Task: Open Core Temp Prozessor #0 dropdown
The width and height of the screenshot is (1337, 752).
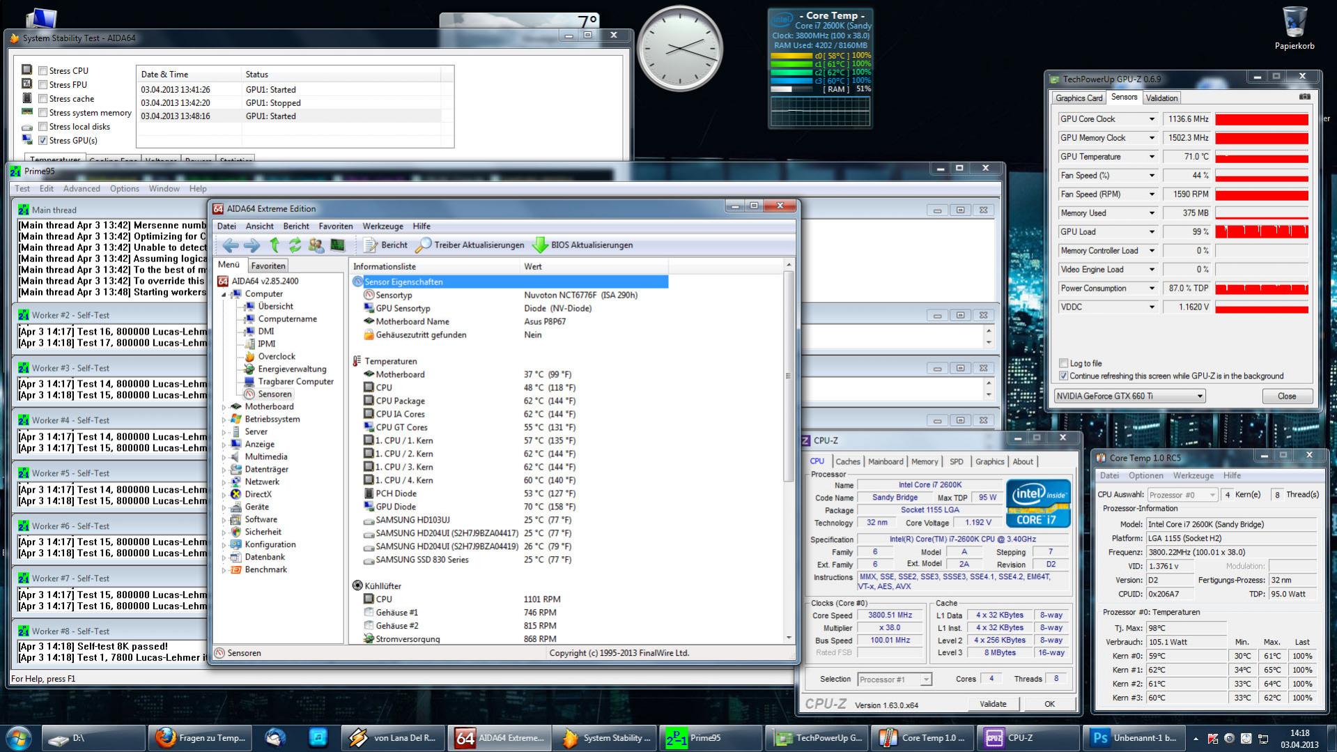Action: pyautogui.click(x=1182, y=495)
